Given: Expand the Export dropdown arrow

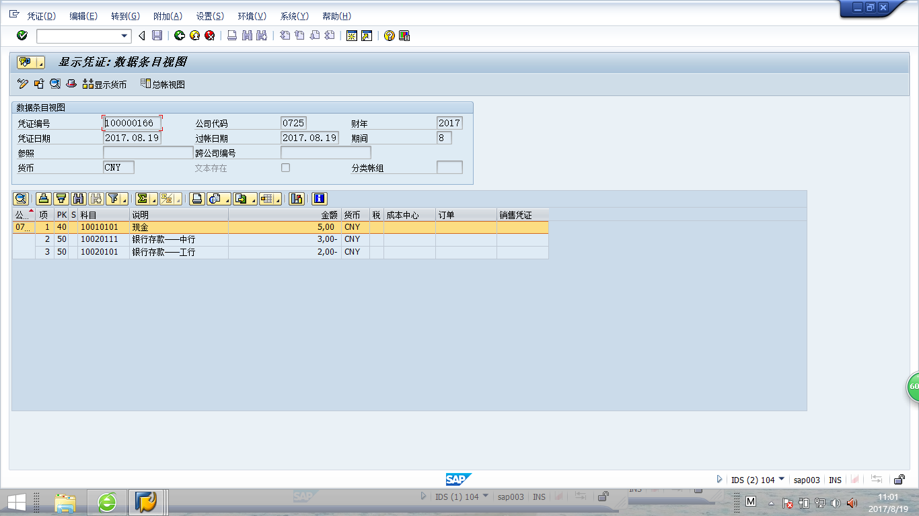Looking at the screenshot, I should (253, 198).
